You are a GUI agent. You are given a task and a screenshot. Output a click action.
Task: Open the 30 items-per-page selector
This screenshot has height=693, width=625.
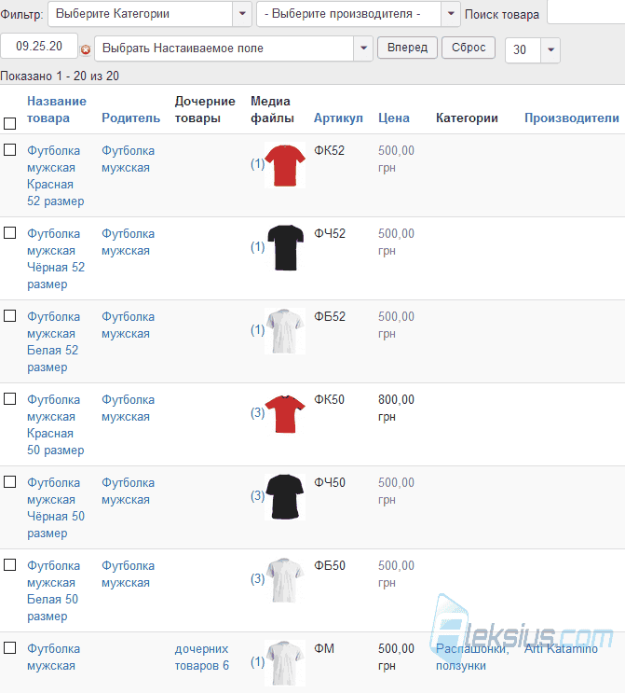tap(532, 50)
